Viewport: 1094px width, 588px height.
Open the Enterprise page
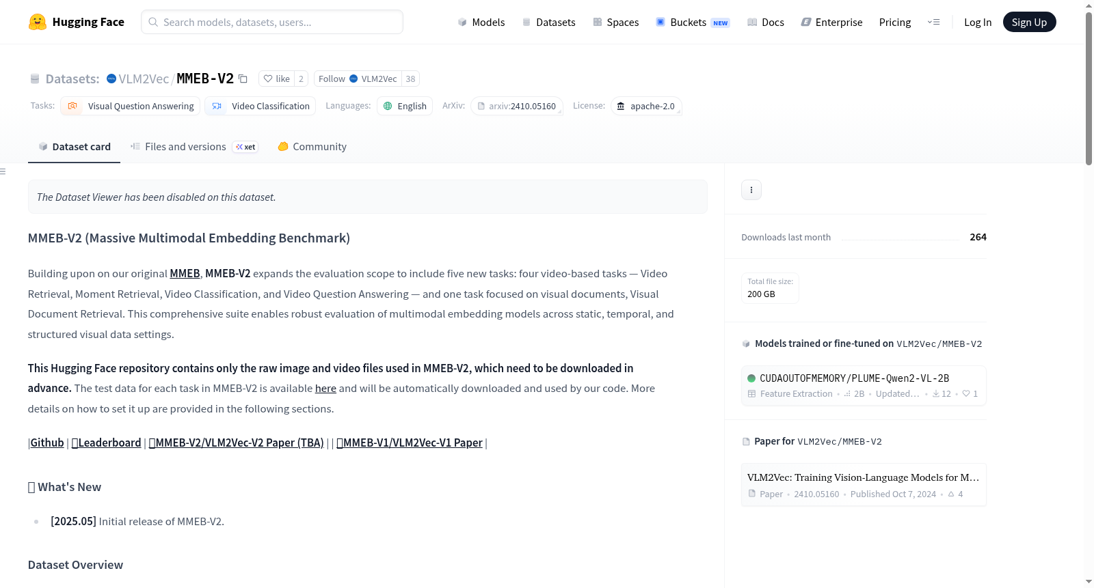pos(831,22)
